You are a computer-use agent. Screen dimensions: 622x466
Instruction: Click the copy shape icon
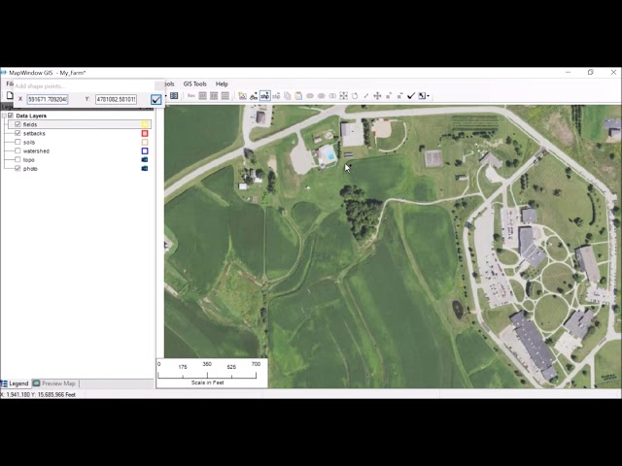click(x=288, y=96)
